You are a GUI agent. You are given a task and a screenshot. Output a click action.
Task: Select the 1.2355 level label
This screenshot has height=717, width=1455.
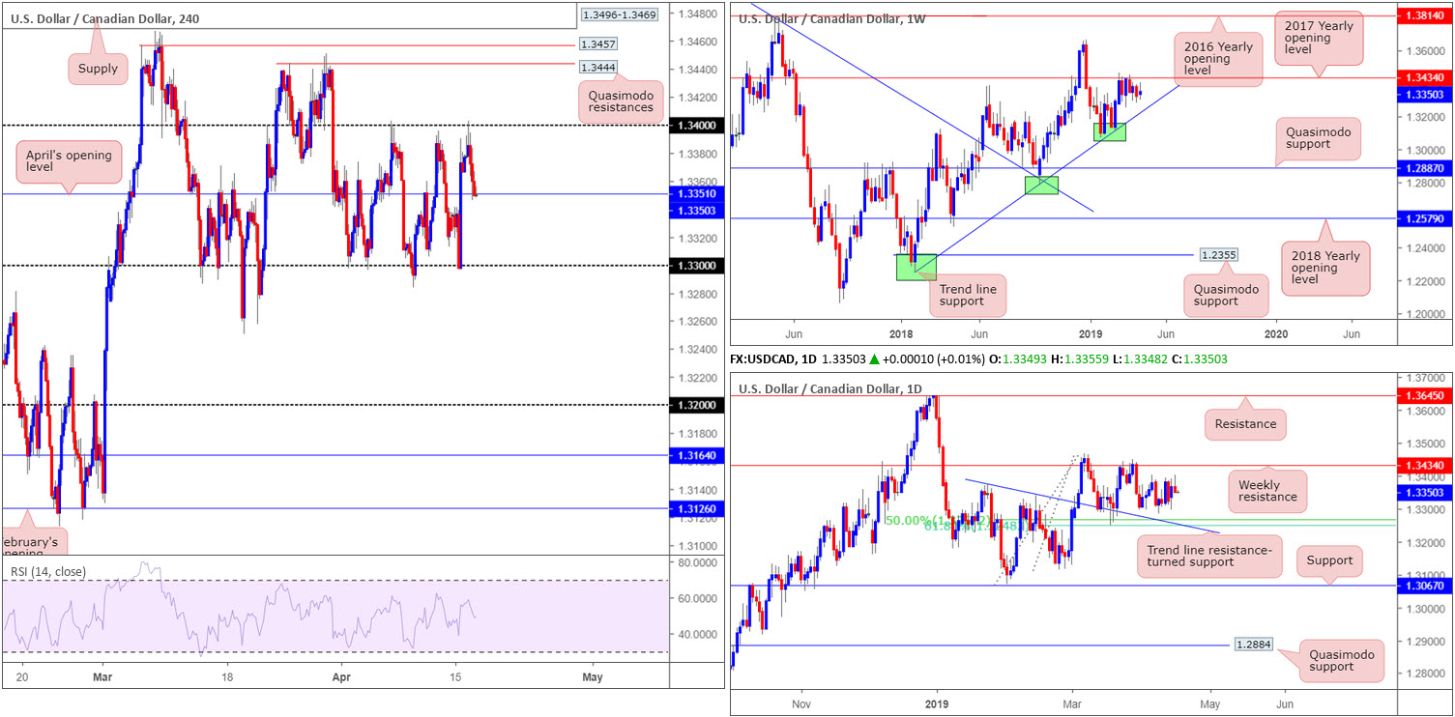(1217, 255)
